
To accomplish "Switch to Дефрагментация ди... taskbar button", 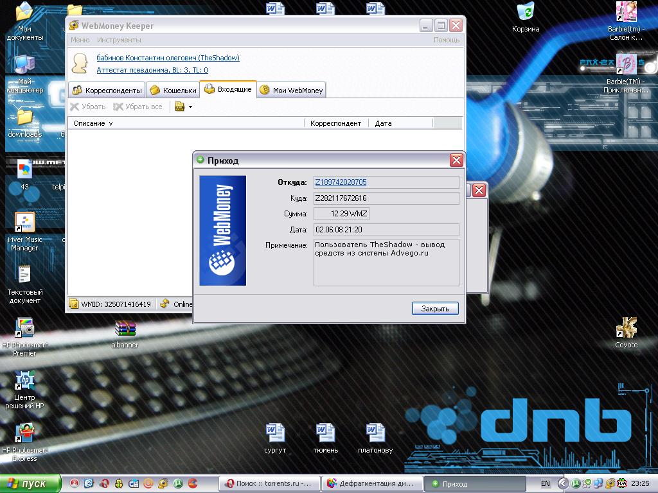I will click(x=372, y=484).
